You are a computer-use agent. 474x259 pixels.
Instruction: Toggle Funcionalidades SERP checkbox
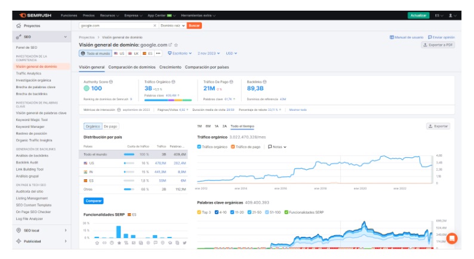287,213
